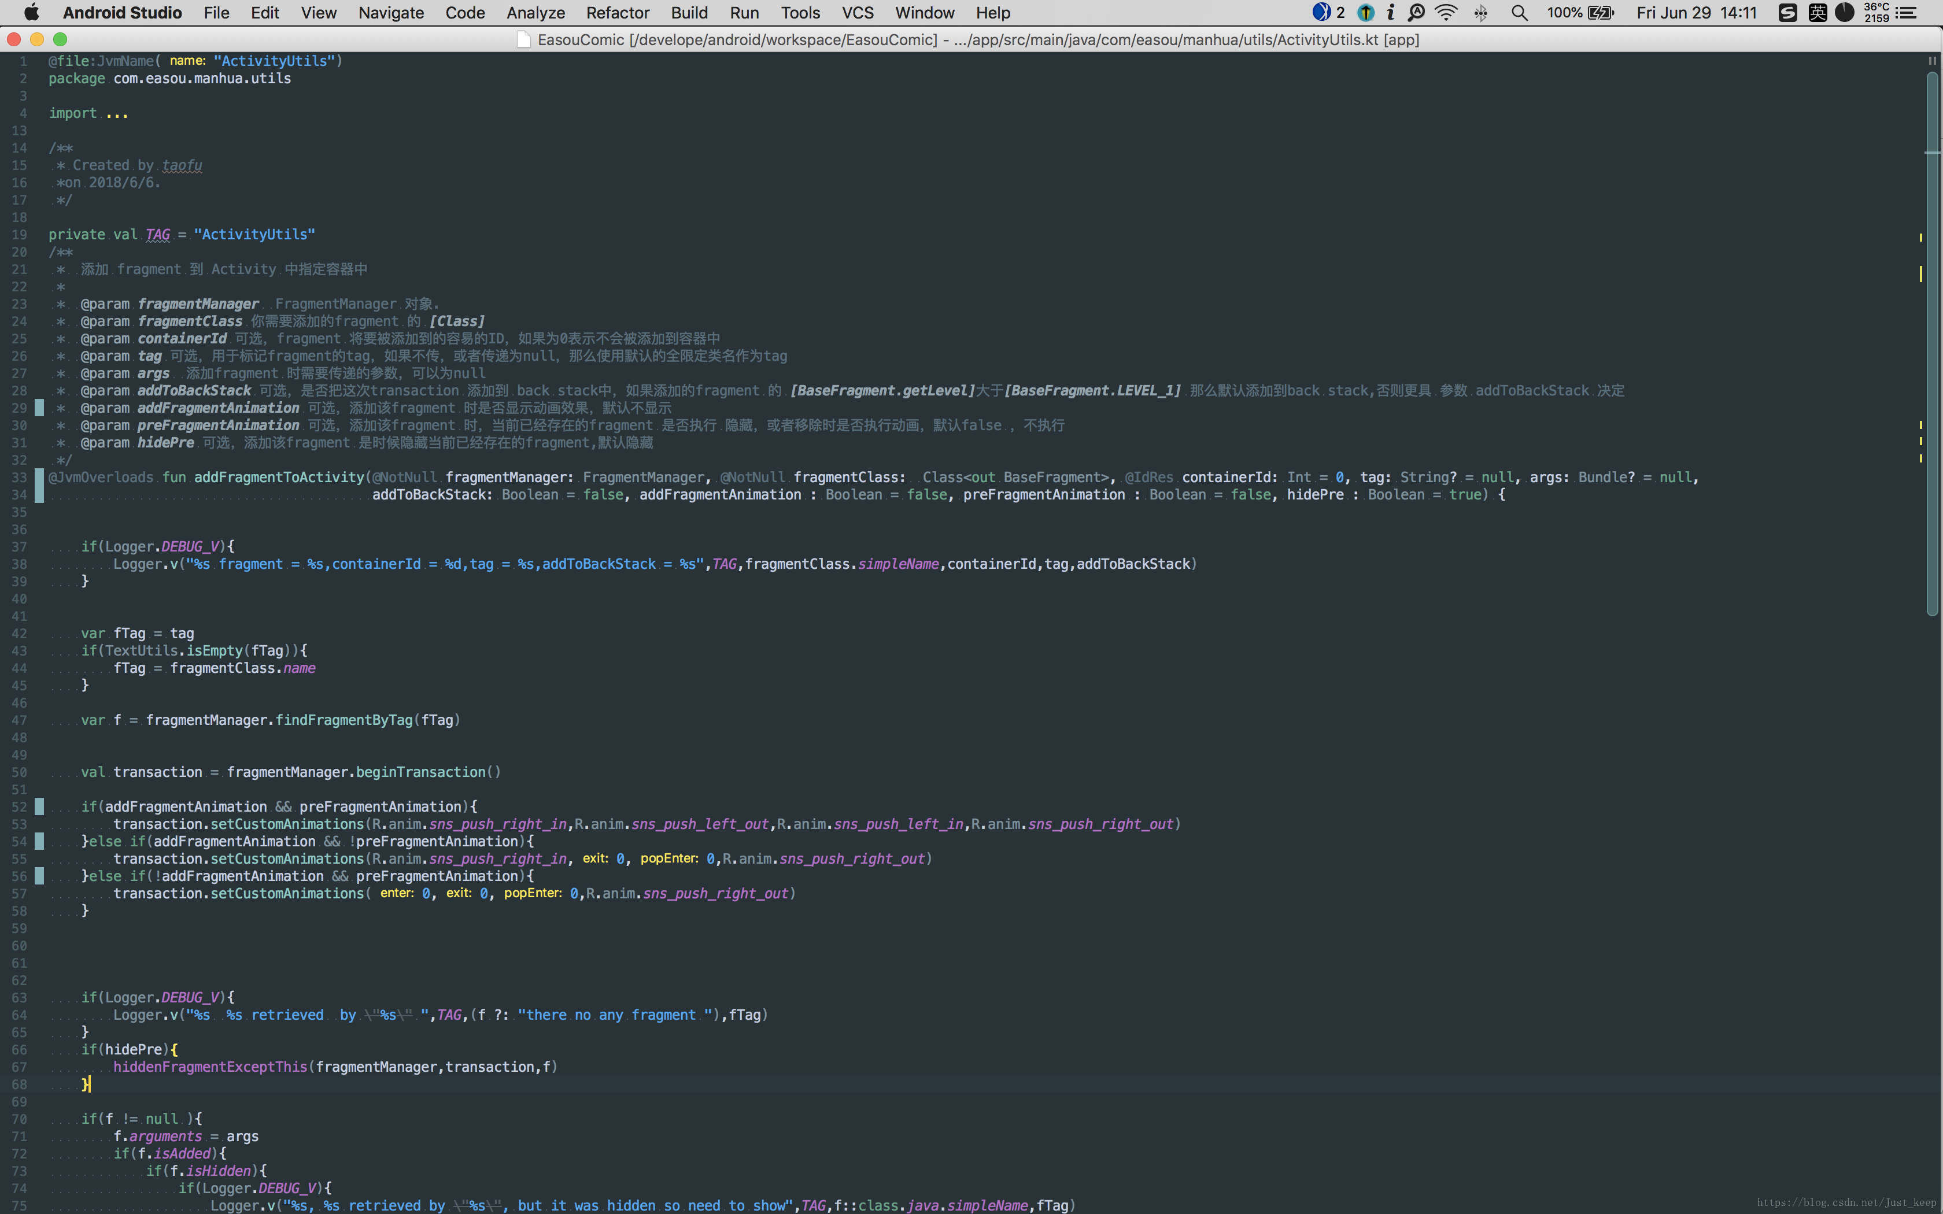Click the Sogou 'S' input icon
Image resolution: width=1943 pixels, height=1214 pixels.
(1787, 13)
